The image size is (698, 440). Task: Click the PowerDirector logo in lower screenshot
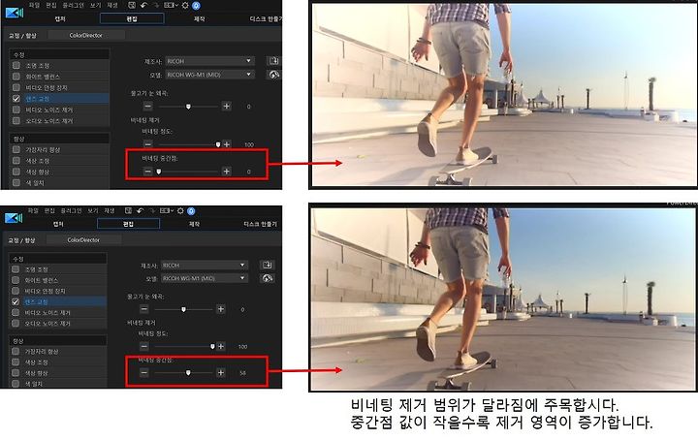[14, 217]
